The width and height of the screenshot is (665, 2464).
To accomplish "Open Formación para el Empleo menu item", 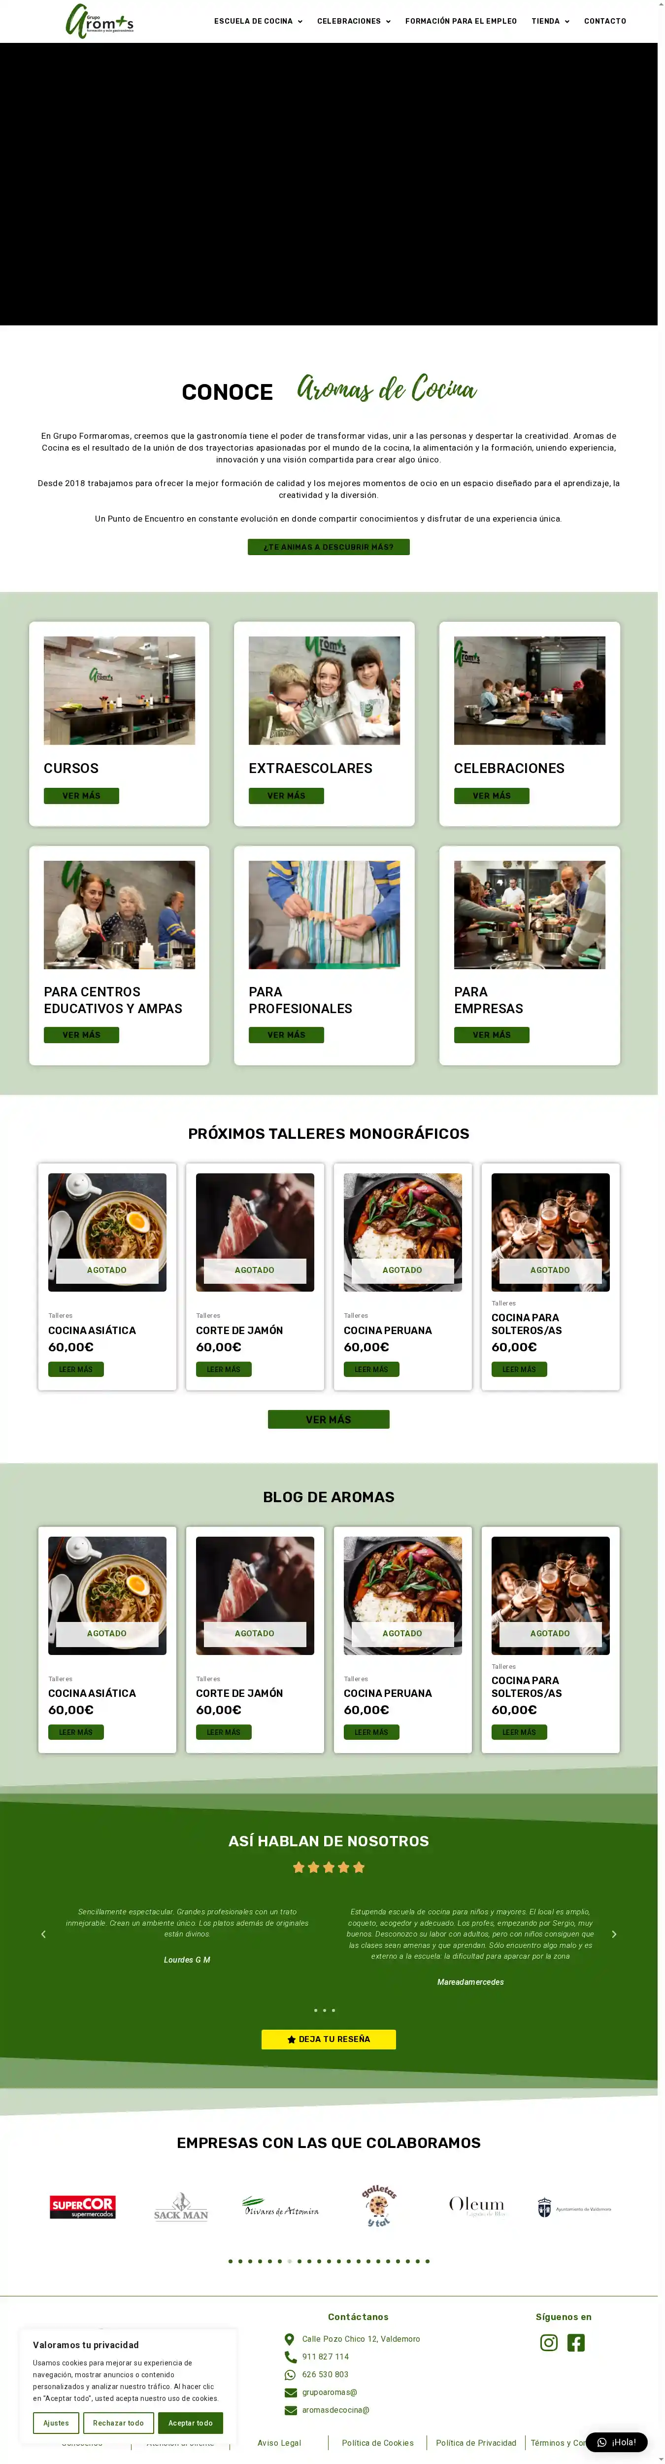I will point(461,21).
